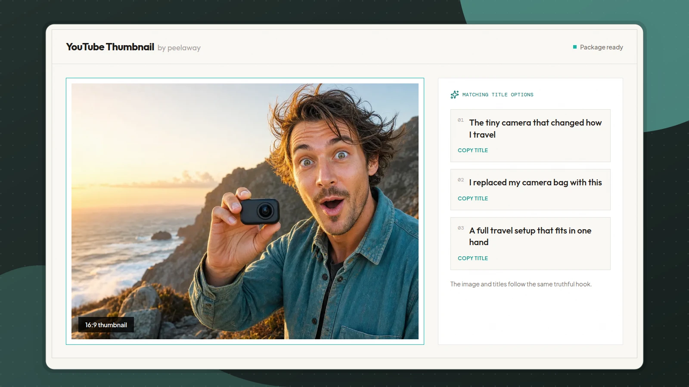
Task: Click the "03" title option number
Action: click(461, 228)
